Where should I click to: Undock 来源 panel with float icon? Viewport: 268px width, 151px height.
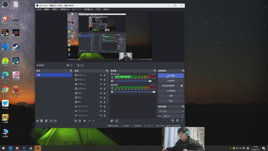click(x=107, y=71)
